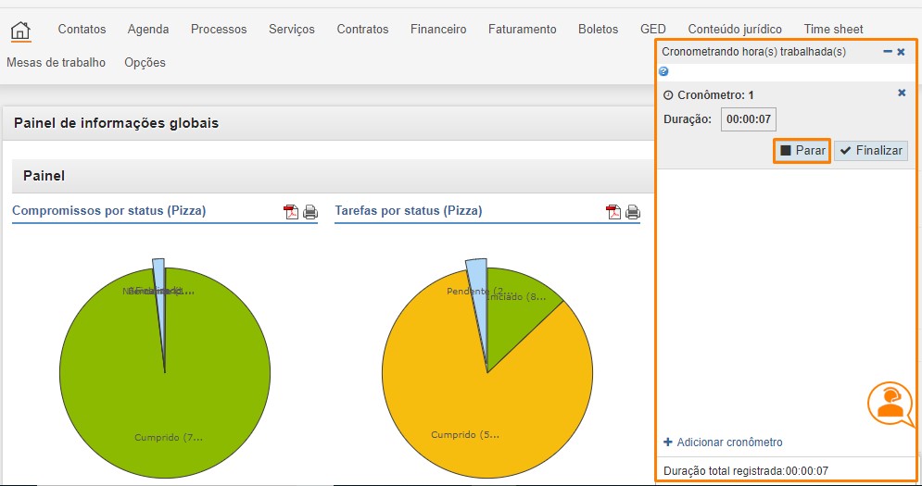Print the Tarefas por status chart

coord(633,212)
